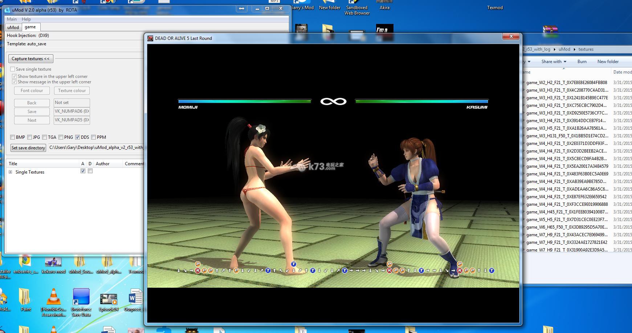Select file game_W3_H131_F50_T_0X1BB5D1E74CD2

(567, 136)
